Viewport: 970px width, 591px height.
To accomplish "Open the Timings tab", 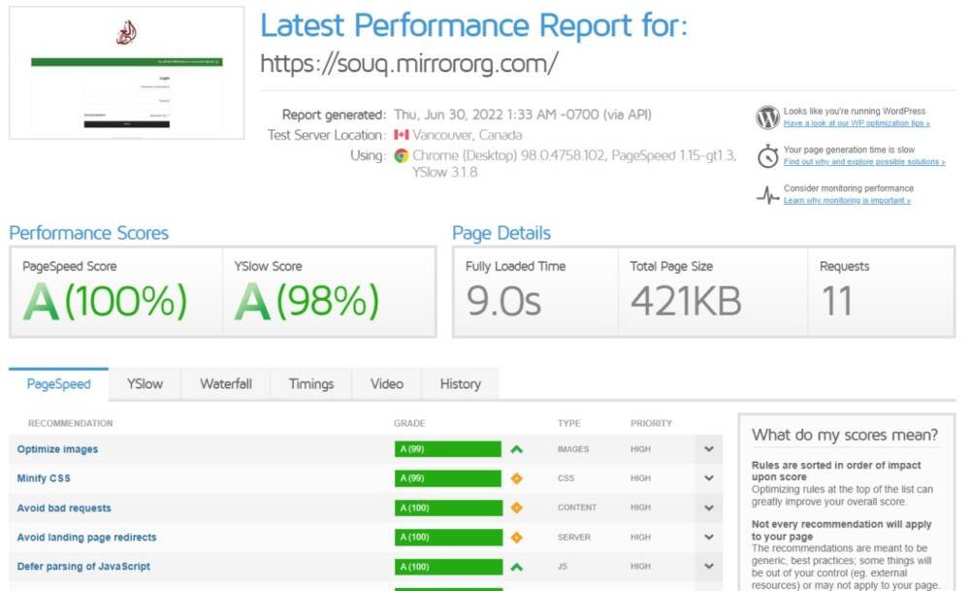I will tap(311, 384).
